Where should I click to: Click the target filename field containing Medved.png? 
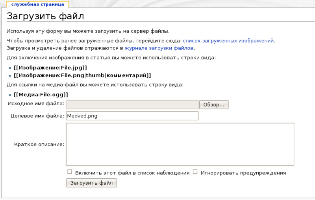(x=132, y=116)
